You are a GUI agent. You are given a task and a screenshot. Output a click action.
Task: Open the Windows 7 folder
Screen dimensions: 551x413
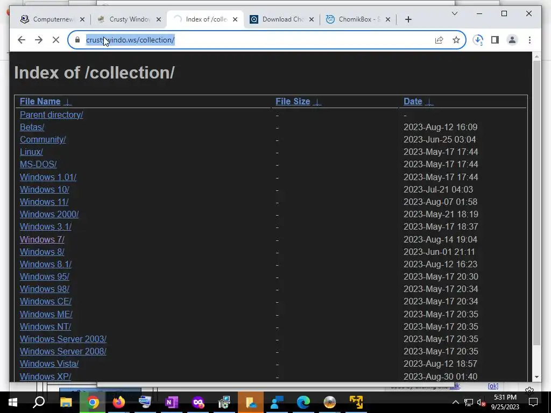tap(42, 239)
